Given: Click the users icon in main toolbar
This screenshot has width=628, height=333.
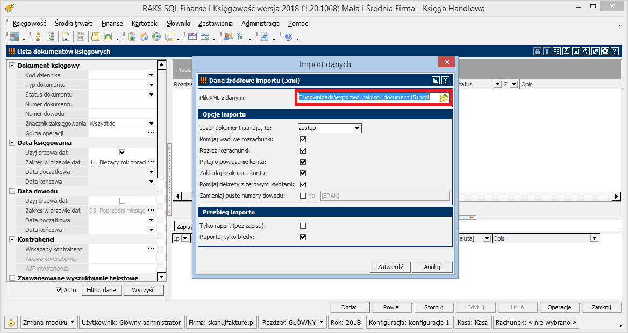Looking at the screenshot, I should (x=229, y=37).
